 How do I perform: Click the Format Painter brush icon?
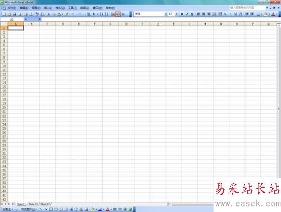(66, 14)
